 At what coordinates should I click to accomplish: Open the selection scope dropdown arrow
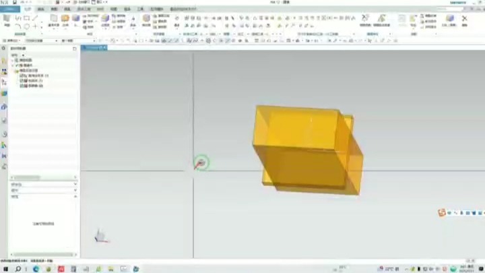[x=94, y=41]
